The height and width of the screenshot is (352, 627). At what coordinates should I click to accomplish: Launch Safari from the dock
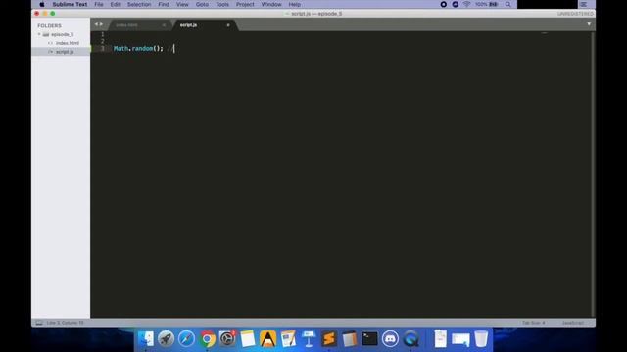[x=186, y=339]
